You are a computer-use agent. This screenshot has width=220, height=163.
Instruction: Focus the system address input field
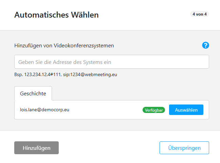pyautogui.click(x=111, y=62)
